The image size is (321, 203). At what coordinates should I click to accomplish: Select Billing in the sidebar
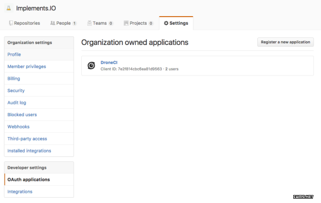tap(14, 79)
